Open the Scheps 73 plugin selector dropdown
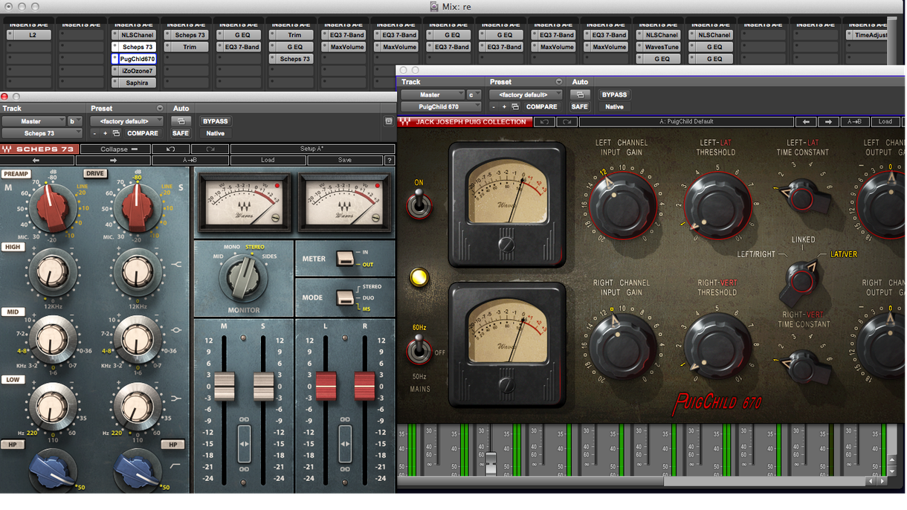 [41, 134]
